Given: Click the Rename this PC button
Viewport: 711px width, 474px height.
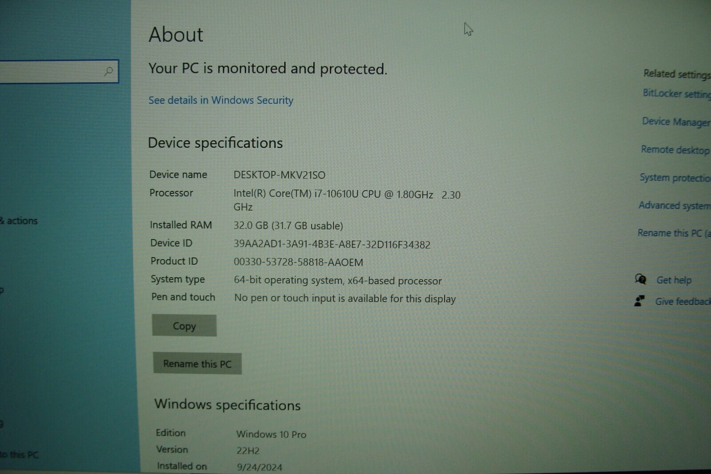Looking at the screenshot, I should tap(197, 363).
